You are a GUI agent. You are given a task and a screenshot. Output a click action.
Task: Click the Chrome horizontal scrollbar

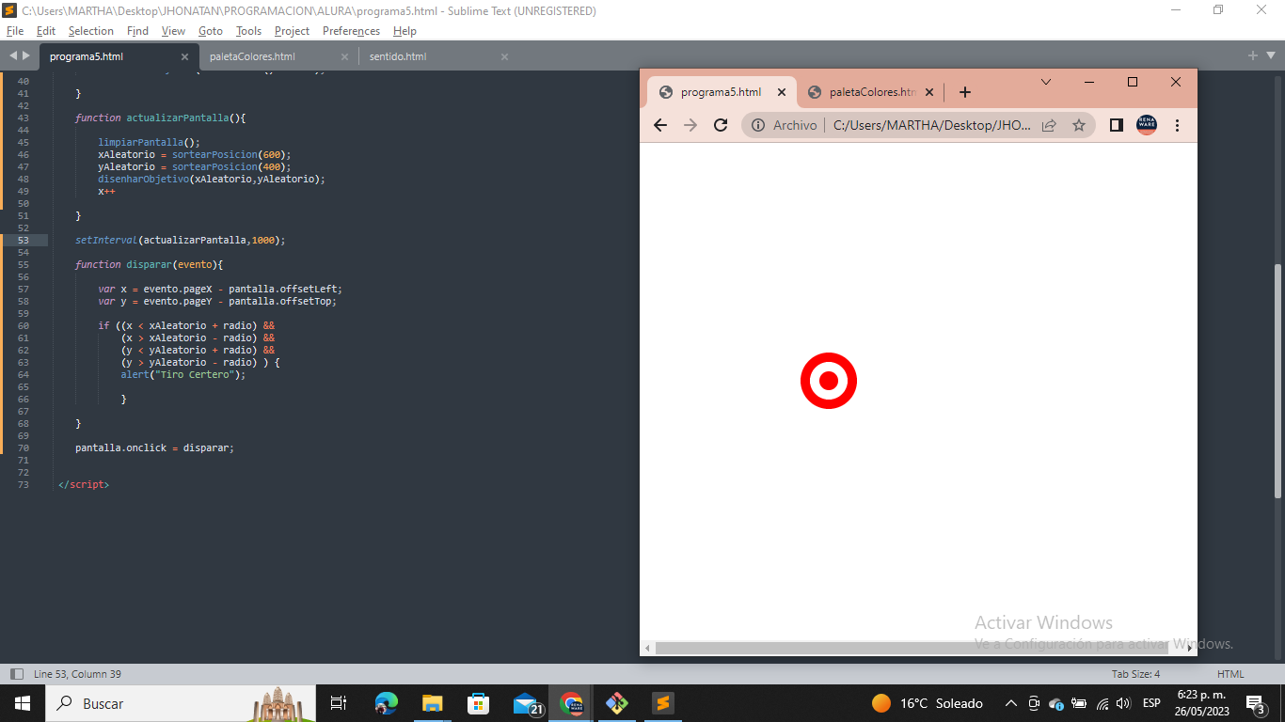[x=912, y=648]
